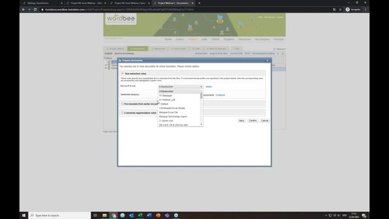
Task: Switch to the second Project ML Excel Webinar tab
Action: pos(129,3)
